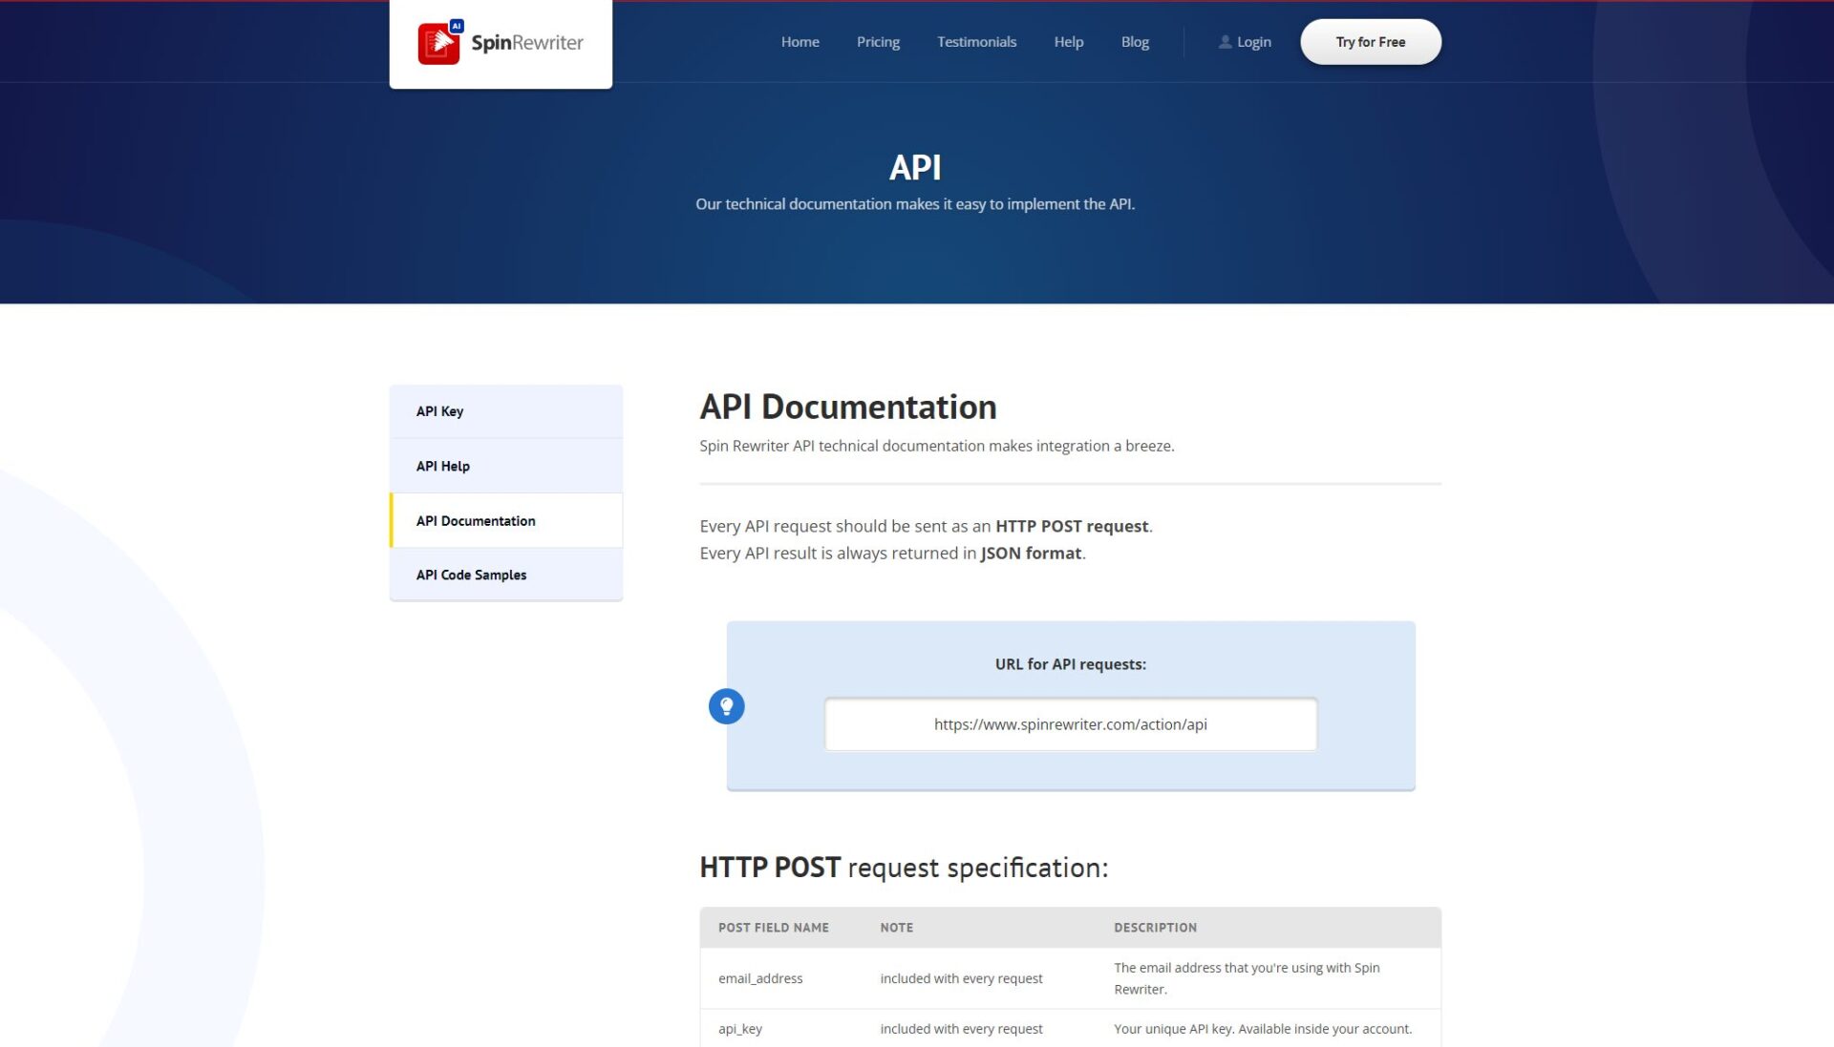The height and width of the screenshot is (1047, 1834).
Task: Click the blue lightbulb tip icon
Action: [726, 706]
